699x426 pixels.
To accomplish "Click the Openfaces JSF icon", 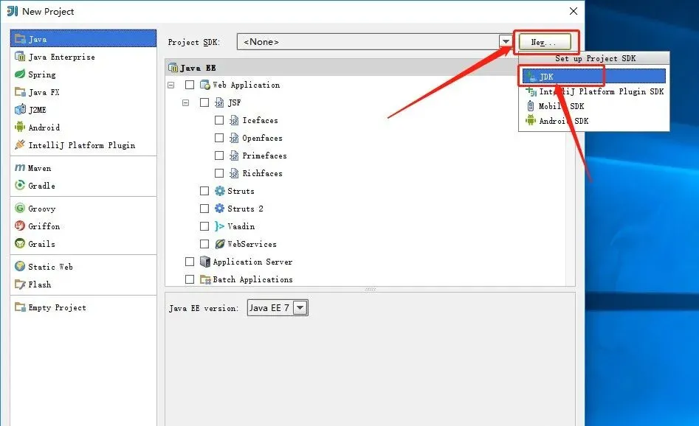I will click(x=234, y=138).
